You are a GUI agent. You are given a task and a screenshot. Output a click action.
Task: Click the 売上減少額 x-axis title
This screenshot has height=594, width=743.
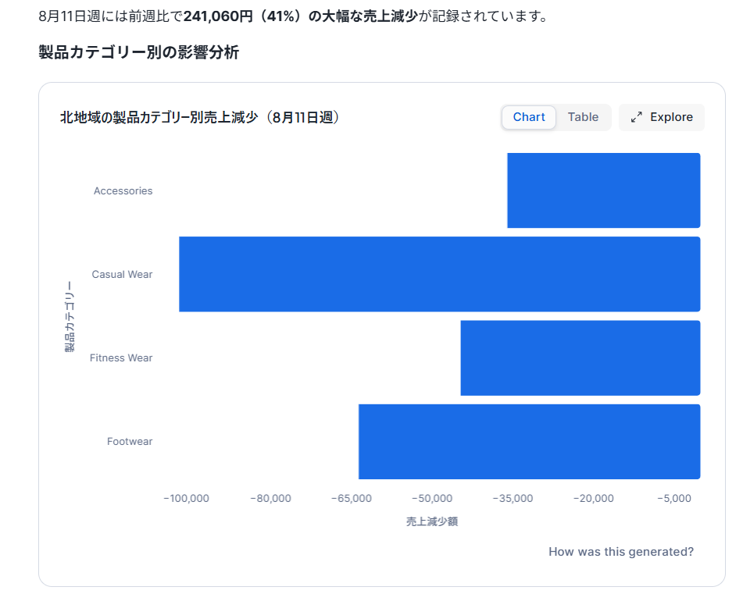432,521
